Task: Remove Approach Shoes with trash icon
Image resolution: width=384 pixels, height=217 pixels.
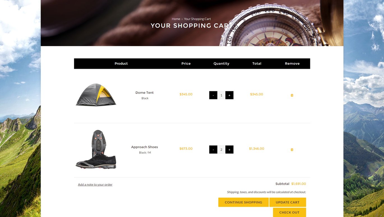Action: 292,150
